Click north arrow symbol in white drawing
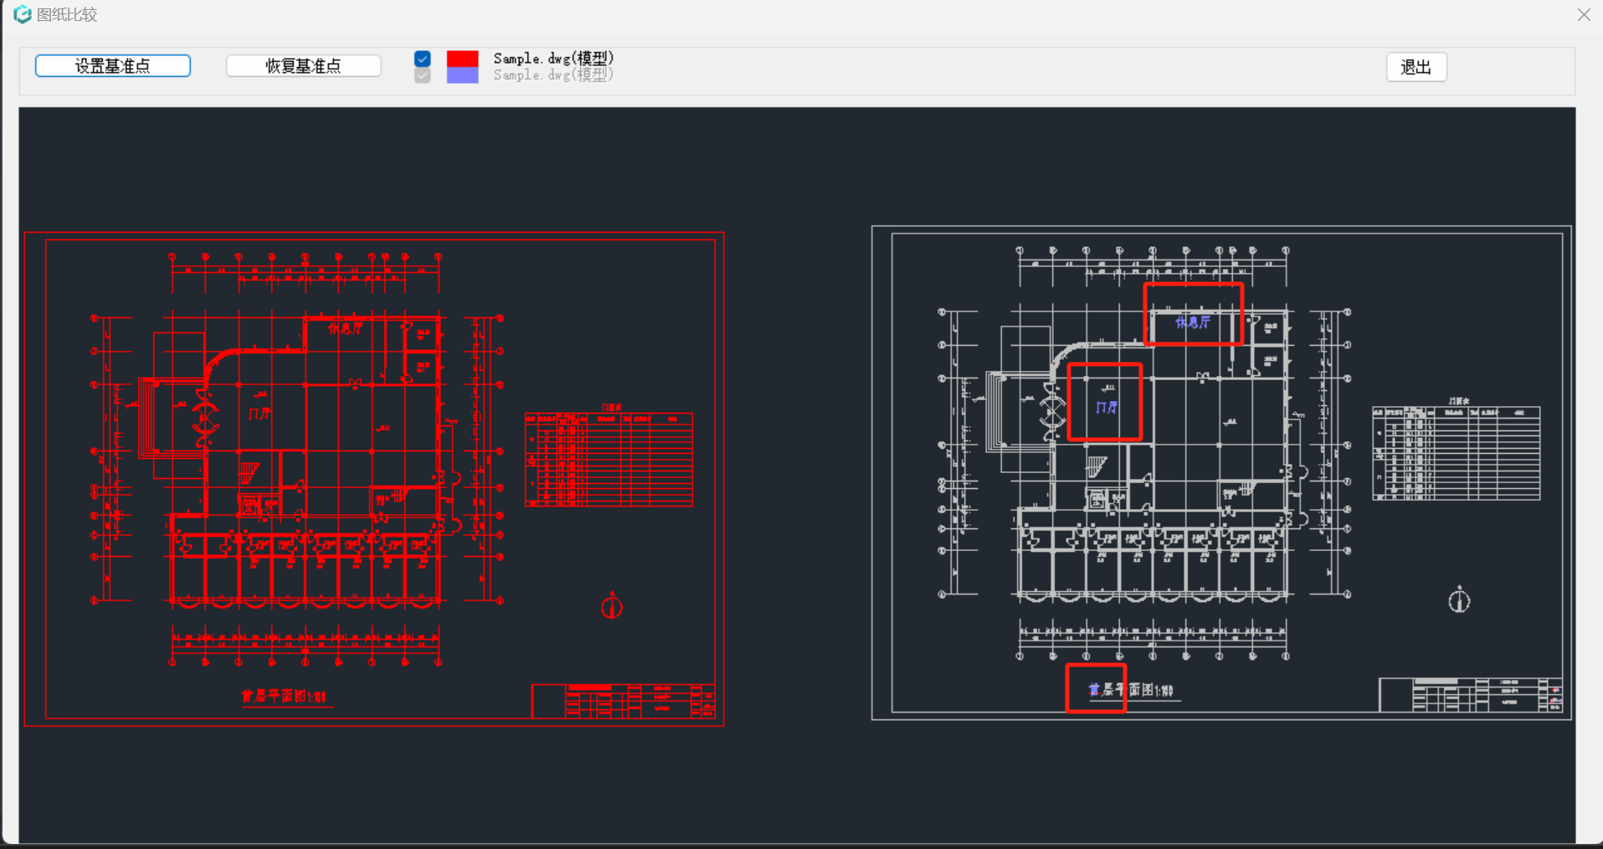 (1459, 599)
